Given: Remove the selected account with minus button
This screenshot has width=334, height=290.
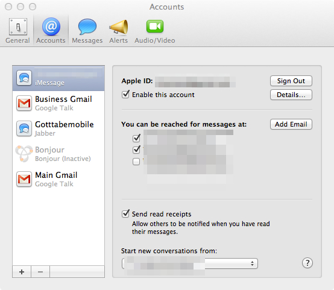Looking at the screenshot, I should coord(40,272).
